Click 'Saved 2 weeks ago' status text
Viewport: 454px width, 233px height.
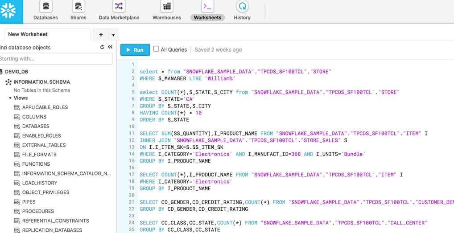pos(218,50)
